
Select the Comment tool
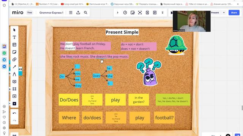[14, 82]
